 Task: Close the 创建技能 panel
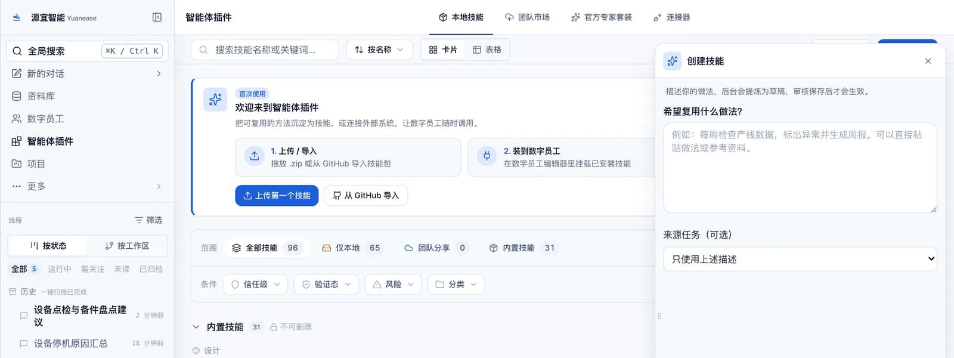coord(928,61)
